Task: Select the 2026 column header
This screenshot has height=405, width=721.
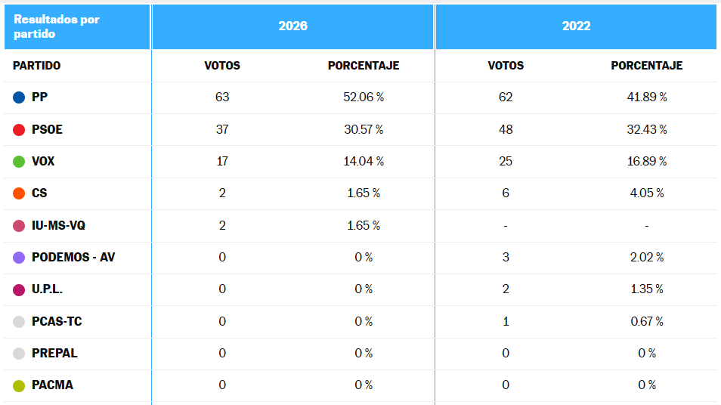Action: (293, 26)
